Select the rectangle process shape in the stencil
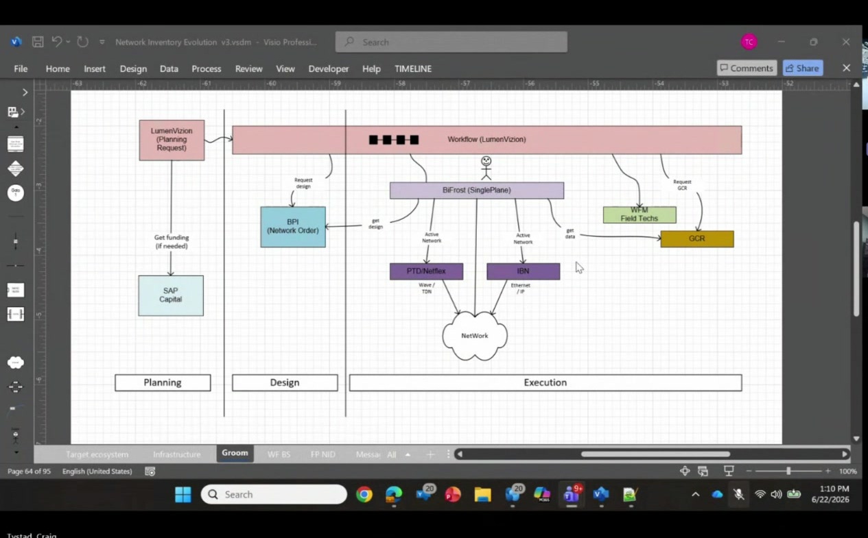Screen dimensions: 868x538 coord(15,144)
